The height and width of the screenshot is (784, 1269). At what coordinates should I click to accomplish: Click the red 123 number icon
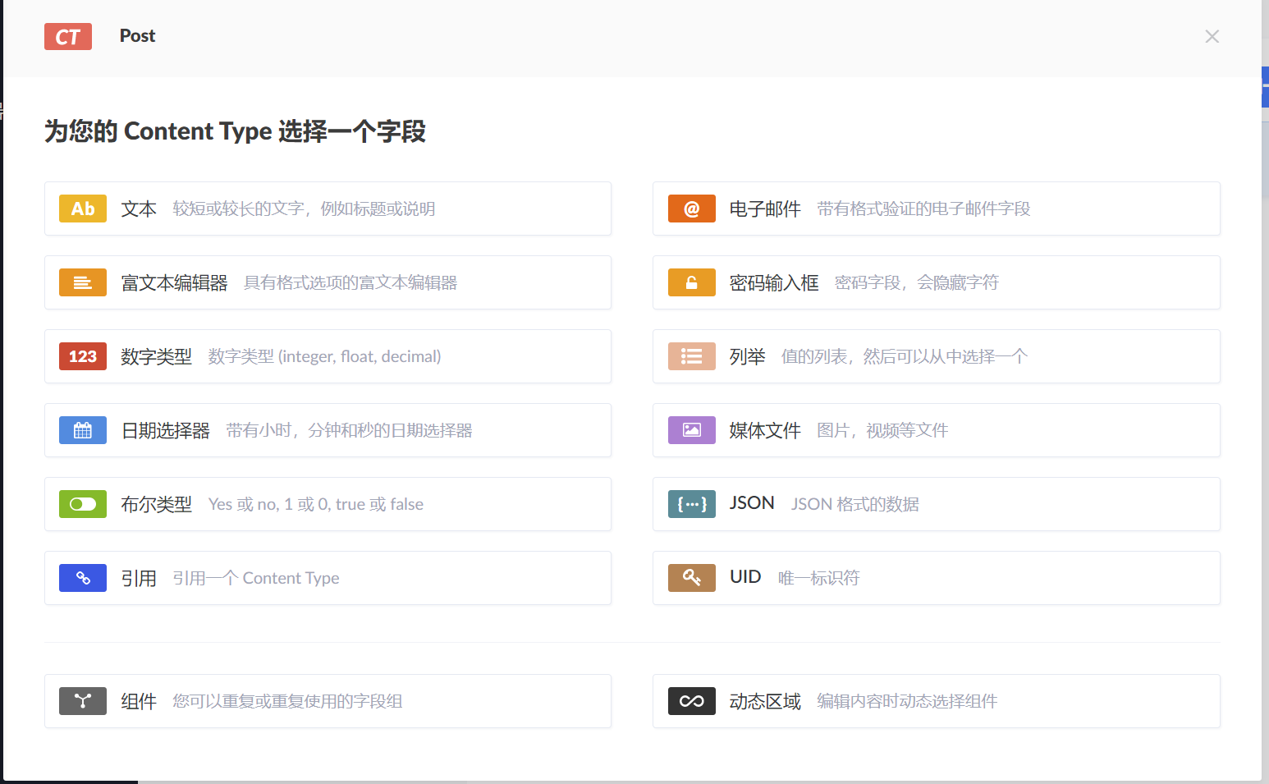pos(83,356)
